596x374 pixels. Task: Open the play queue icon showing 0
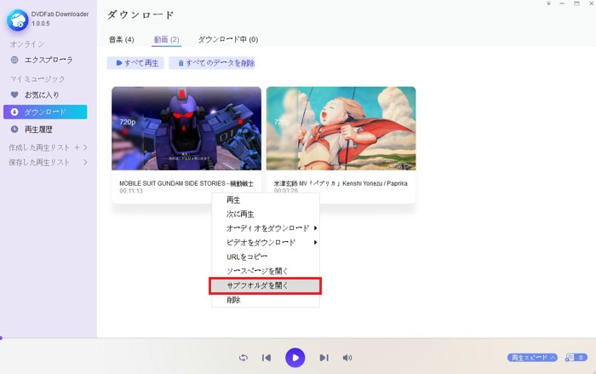576,358
